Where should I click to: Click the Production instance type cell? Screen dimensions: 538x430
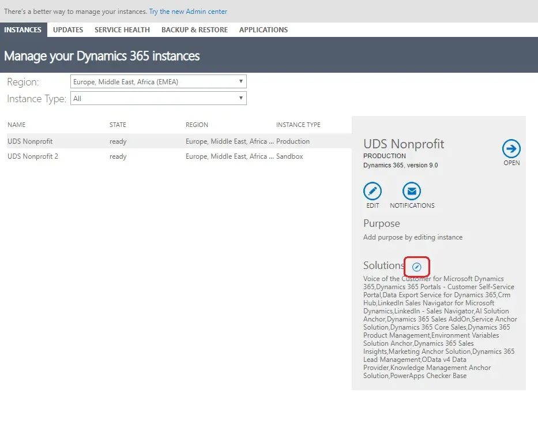point(293,141)
